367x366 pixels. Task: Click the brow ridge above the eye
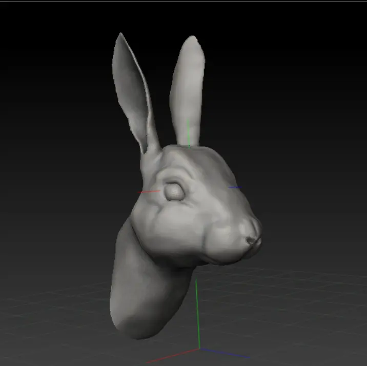click(x=174, y=174)
